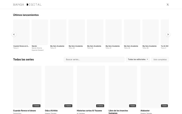This screenshot has width=182, height=114.
Task: Open My Hero Academia Tomo 41 cover
Action: click(58, 32)
